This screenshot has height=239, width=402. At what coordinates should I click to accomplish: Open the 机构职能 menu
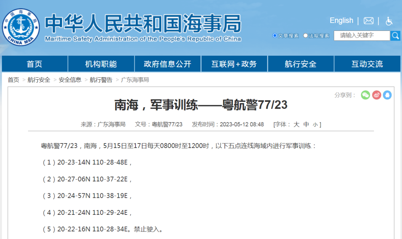click(x=101, y=64)
